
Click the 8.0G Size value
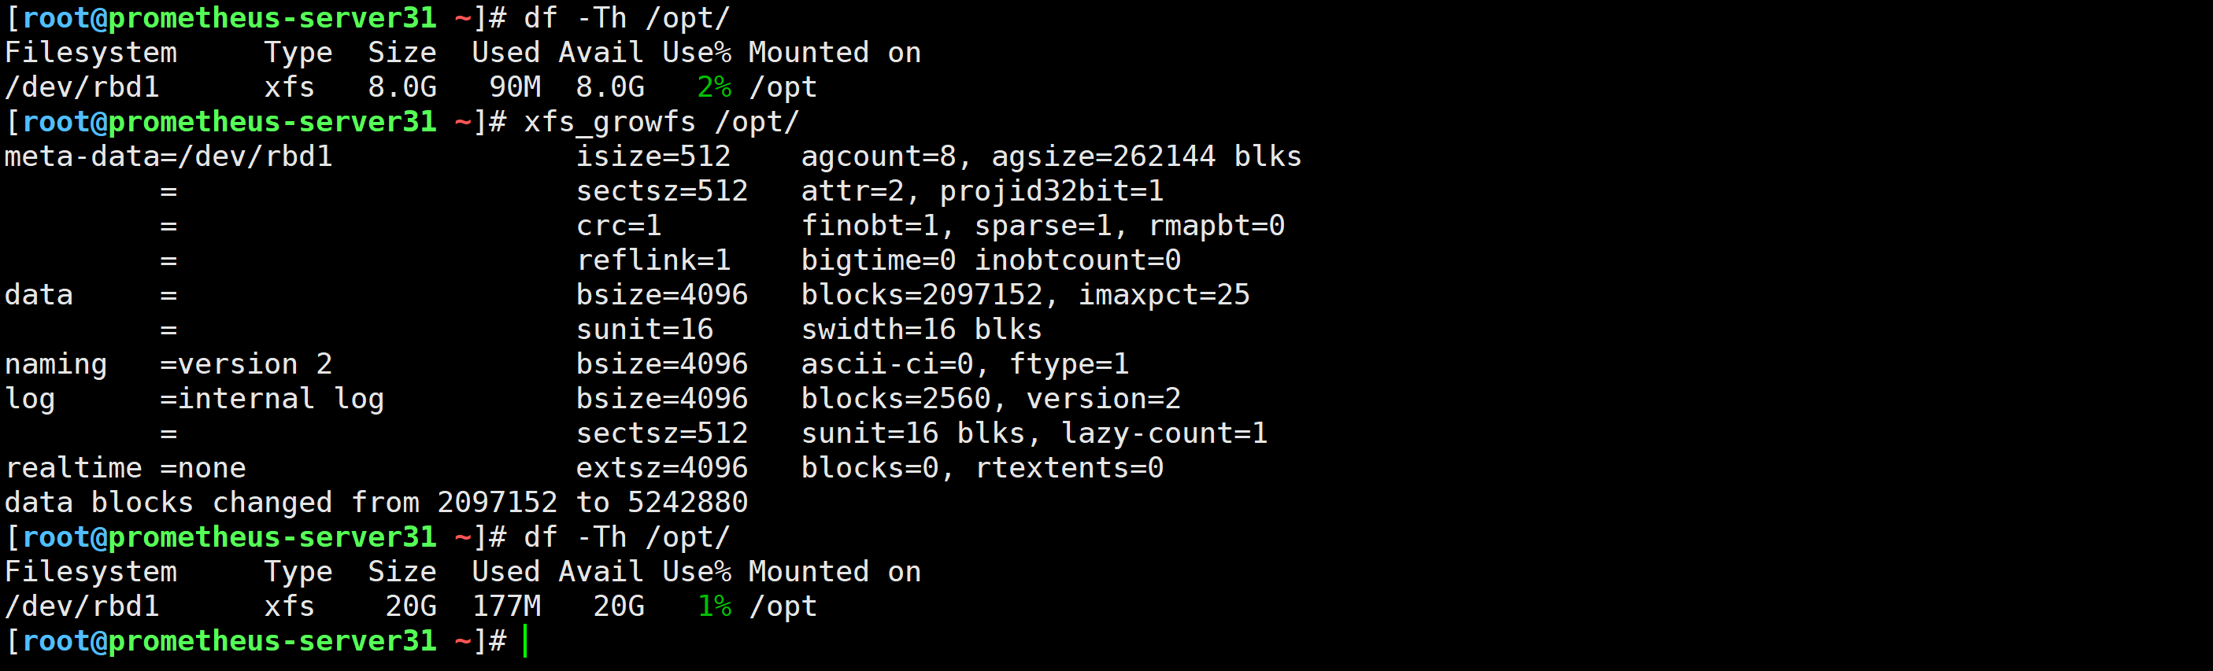(402, 87)
